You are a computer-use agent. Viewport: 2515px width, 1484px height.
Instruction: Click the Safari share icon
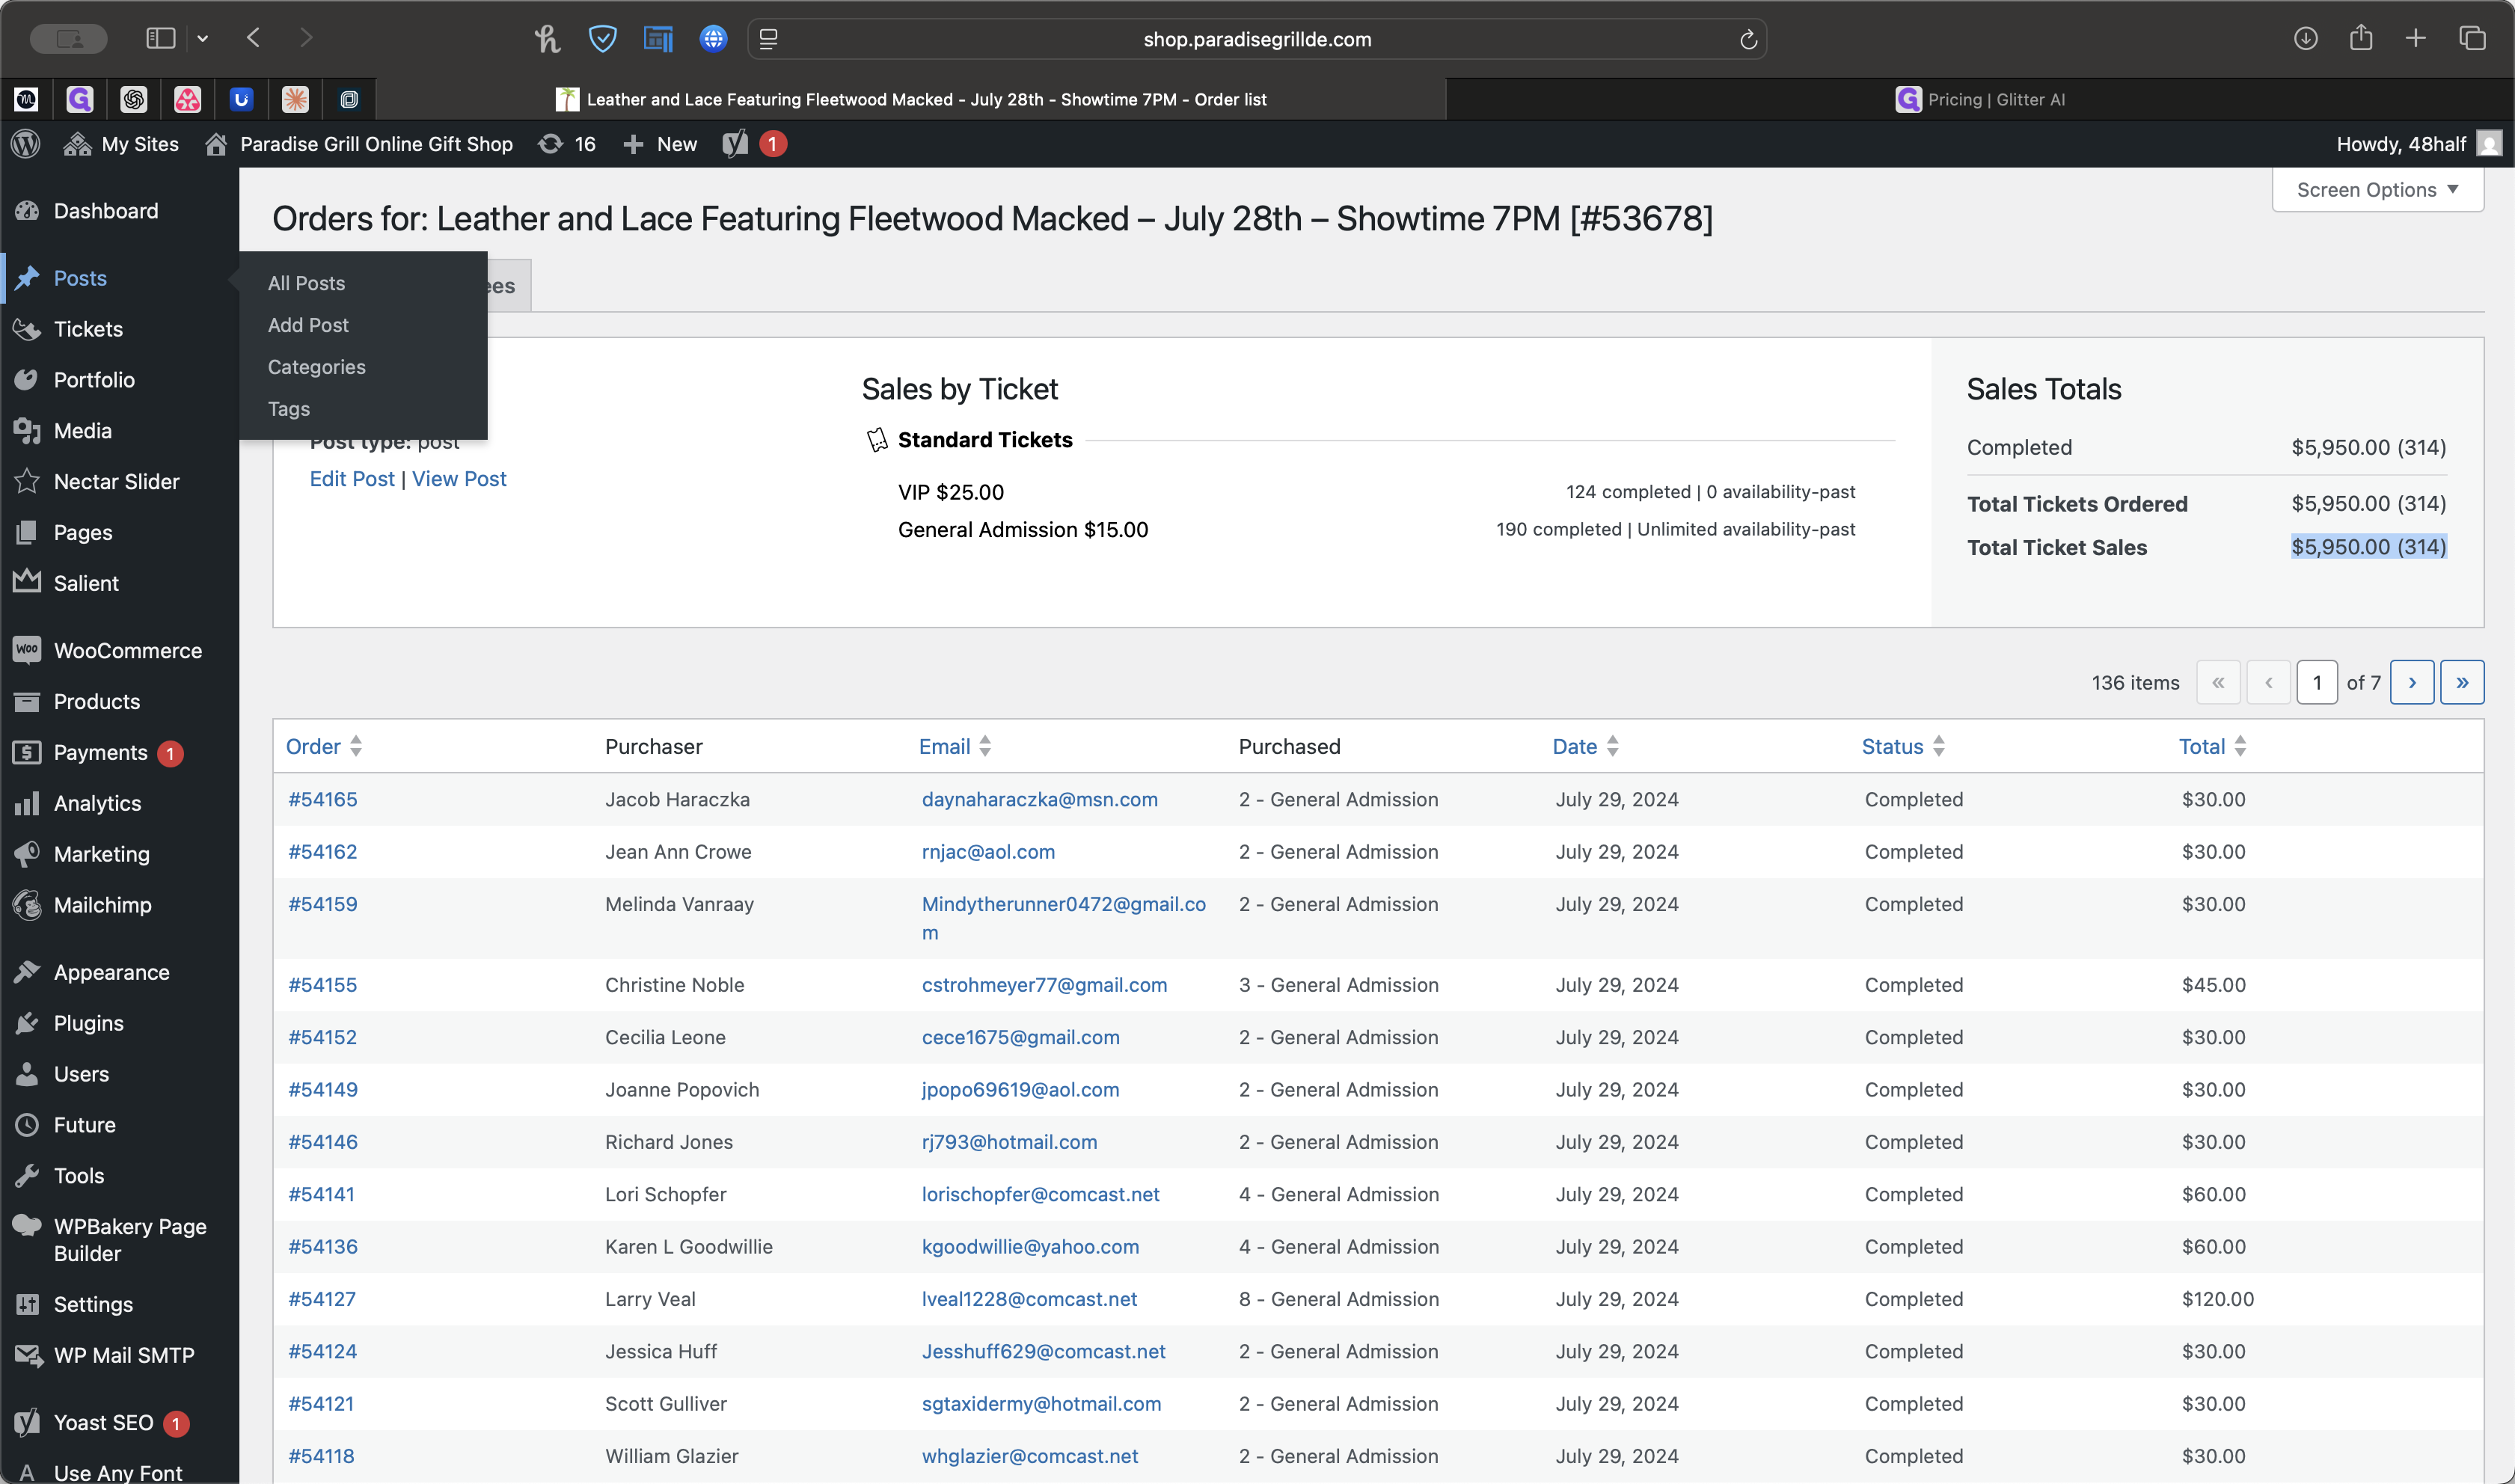click(2361, 39)
